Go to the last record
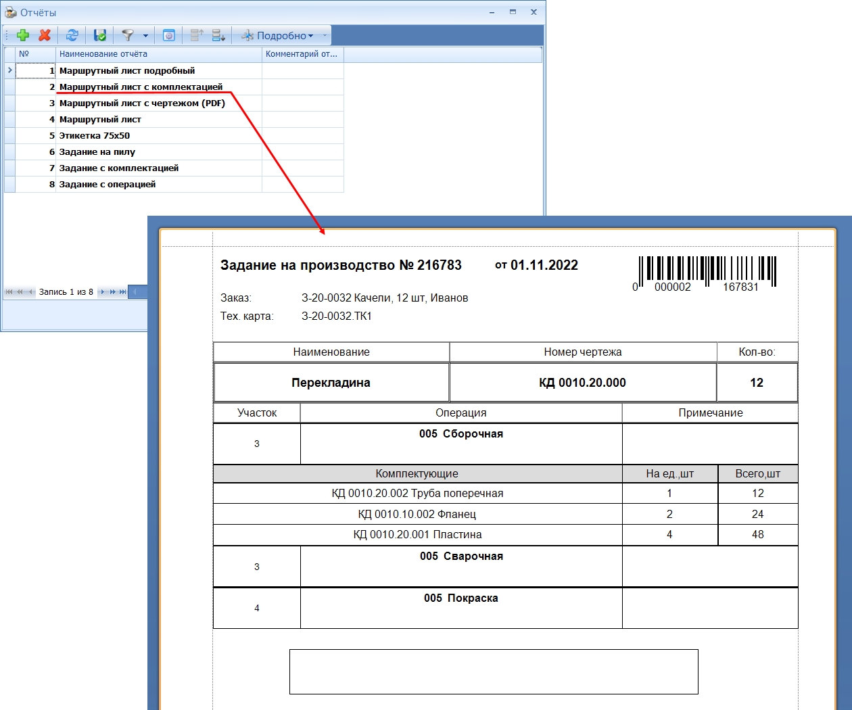This screenshot has width=852, height=710. click(122, 292)
